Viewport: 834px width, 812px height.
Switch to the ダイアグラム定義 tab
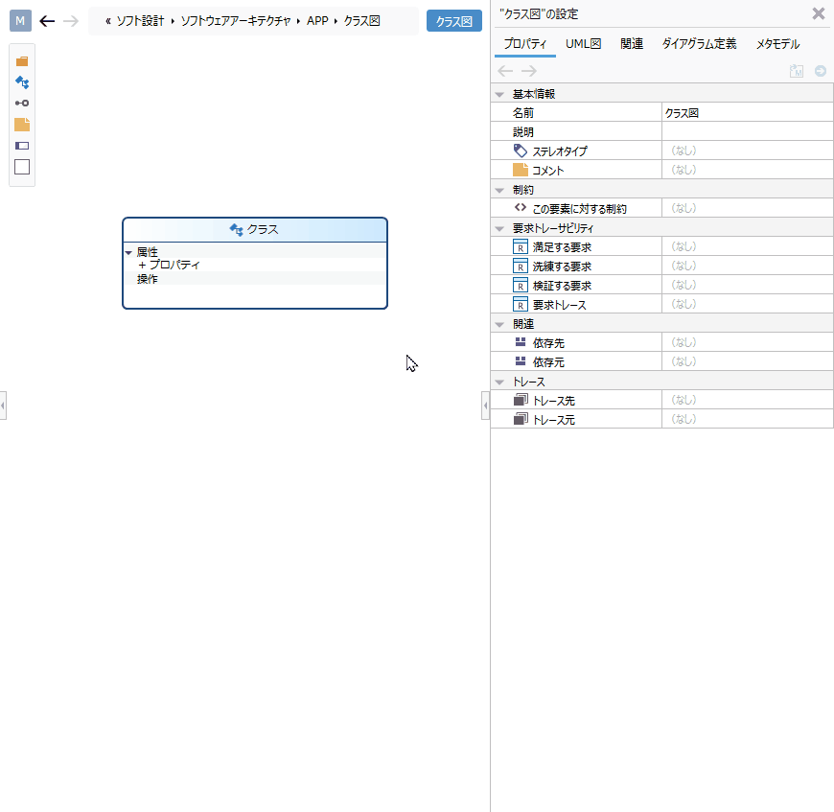tap(699, 44)
